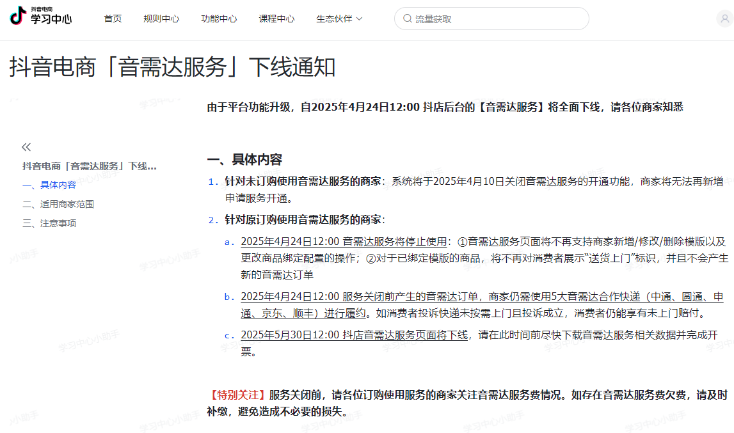Viewport: 734px width, 433px height.
Task: Jump to 一、具体内容 in the outline
Action: pyautogui.click(x=49, y=185)
